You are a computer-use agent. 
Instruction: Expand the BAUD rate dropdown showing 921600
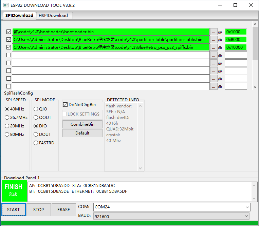click(x=171, y=216)
